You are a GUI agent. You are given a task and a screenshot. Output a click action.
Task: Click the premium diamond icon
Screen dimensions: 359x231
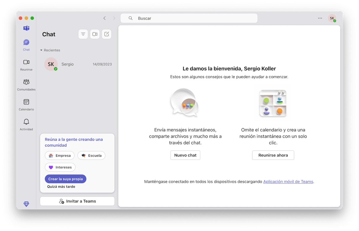[26, 204]
